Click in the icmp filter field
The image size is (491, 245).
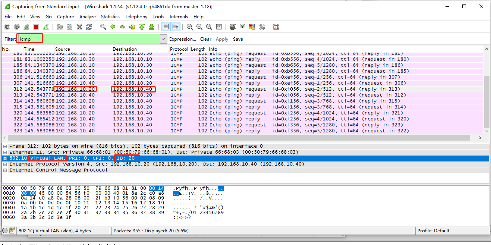88,39
